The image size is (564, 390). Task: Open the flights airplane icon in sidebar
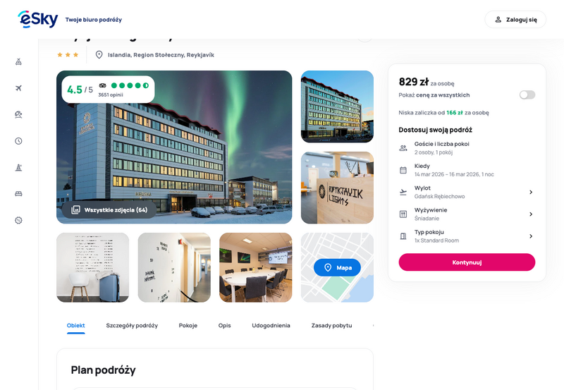19,88
